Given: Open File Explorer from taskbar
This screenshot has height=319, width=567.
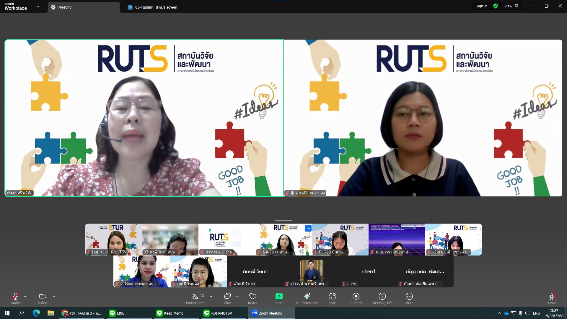Looking at the screenshot, I should (50, 313).
